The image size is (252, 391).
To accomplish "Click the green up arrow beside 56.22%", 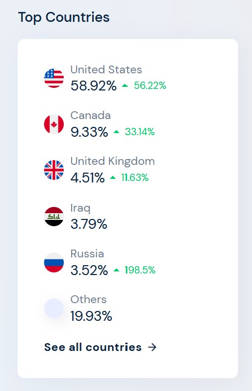I will click(x=125, y=85).
